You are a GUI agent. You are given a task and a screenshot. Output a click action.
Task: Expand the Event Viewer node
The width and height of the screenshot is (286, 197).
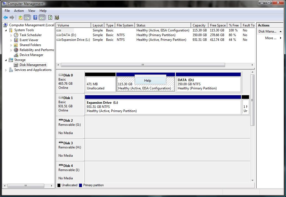11,40
